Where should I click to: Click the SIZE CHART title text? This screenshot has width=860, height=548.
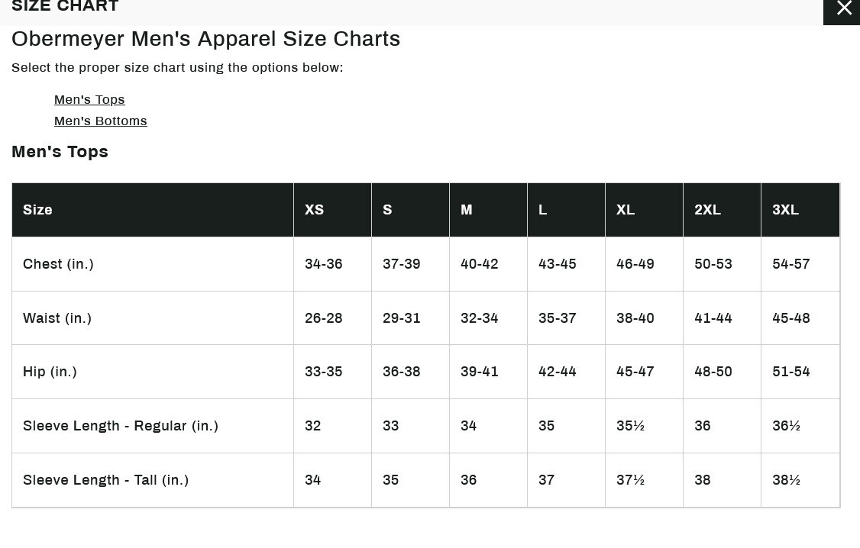65,7
